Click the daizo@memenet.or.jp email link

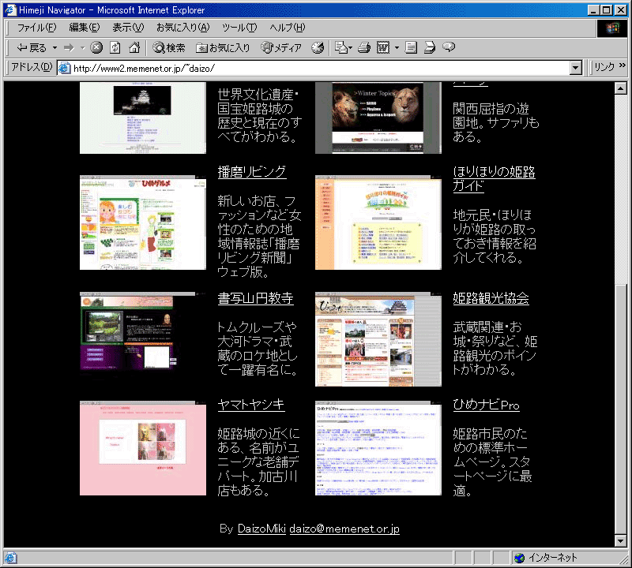tap(344, 529)
